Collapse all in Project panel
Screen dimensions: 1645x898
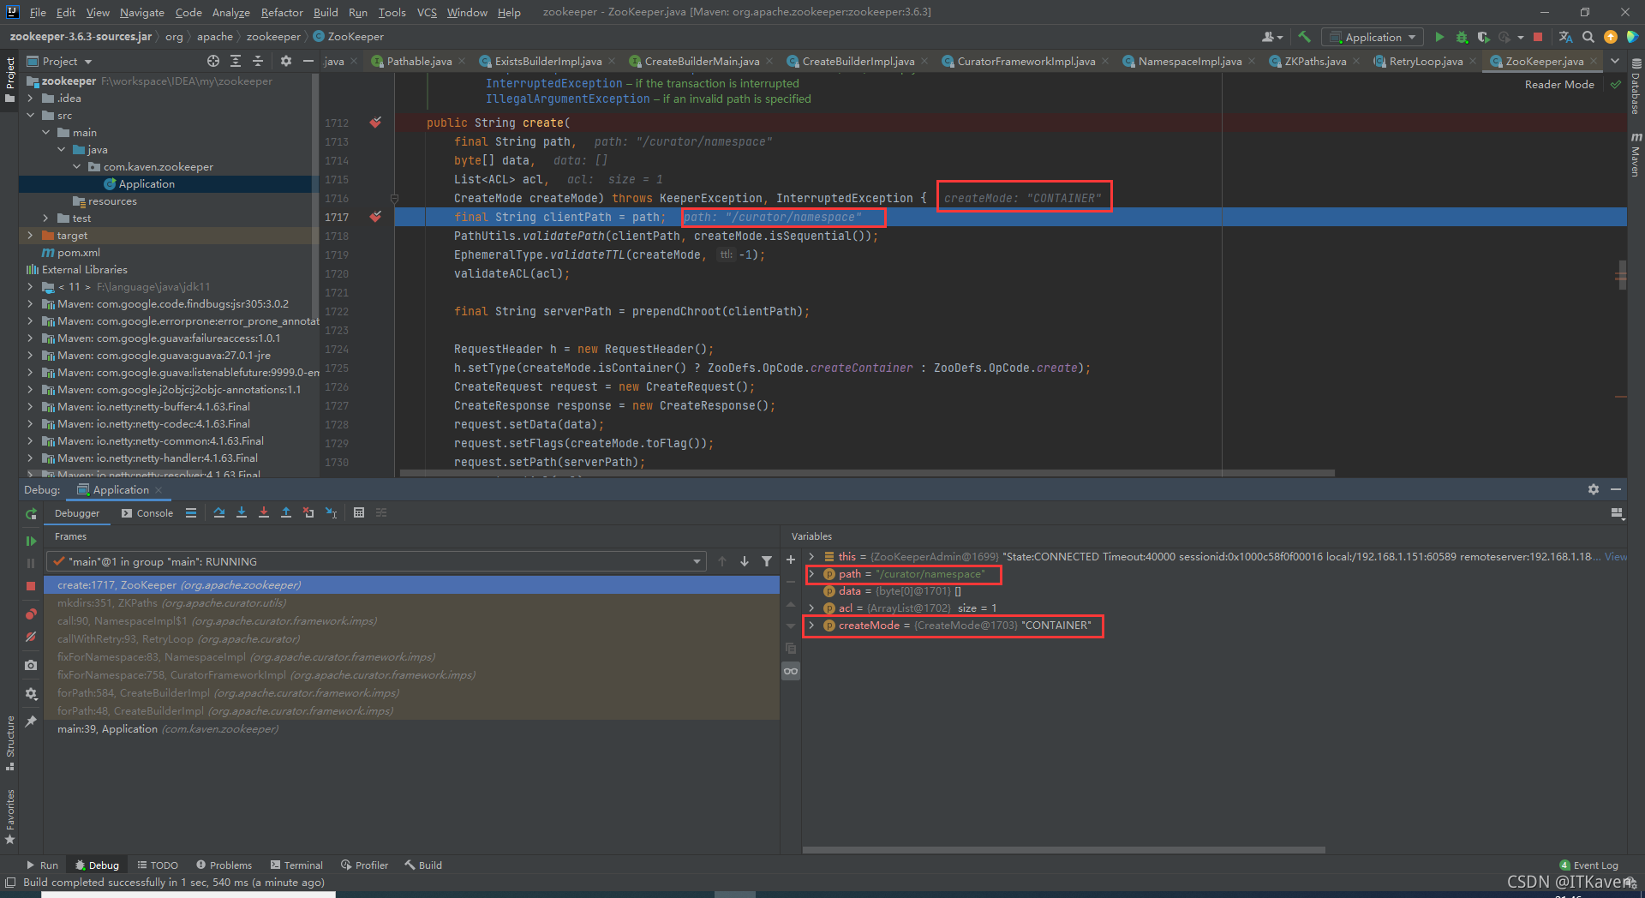(258, 61)
